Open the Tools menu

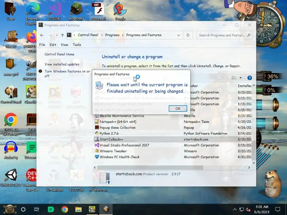(77, 45)
